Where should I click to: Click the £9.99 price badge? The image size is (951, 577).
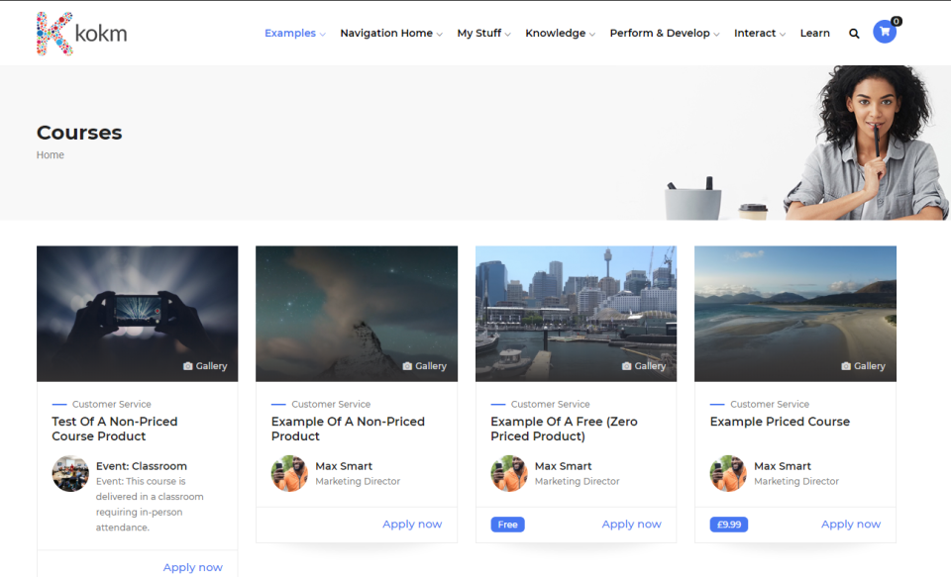pos(728,525)
